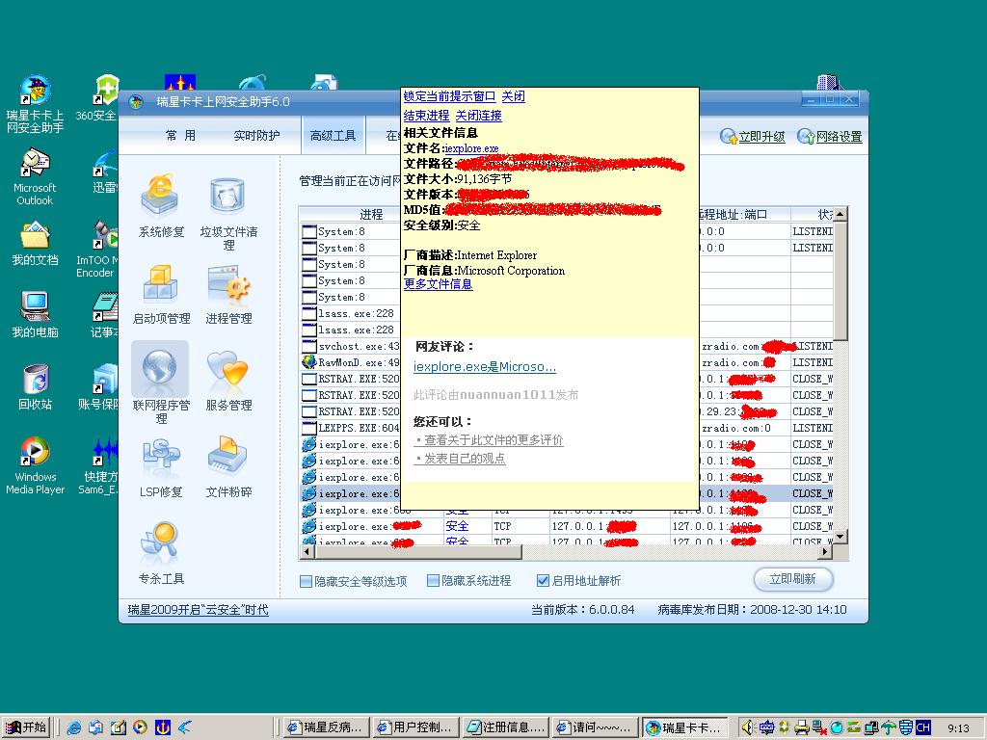Click Windows 开始 start button
The height and width of the screenshot is (740, 987).
click(x=26, y=727)
